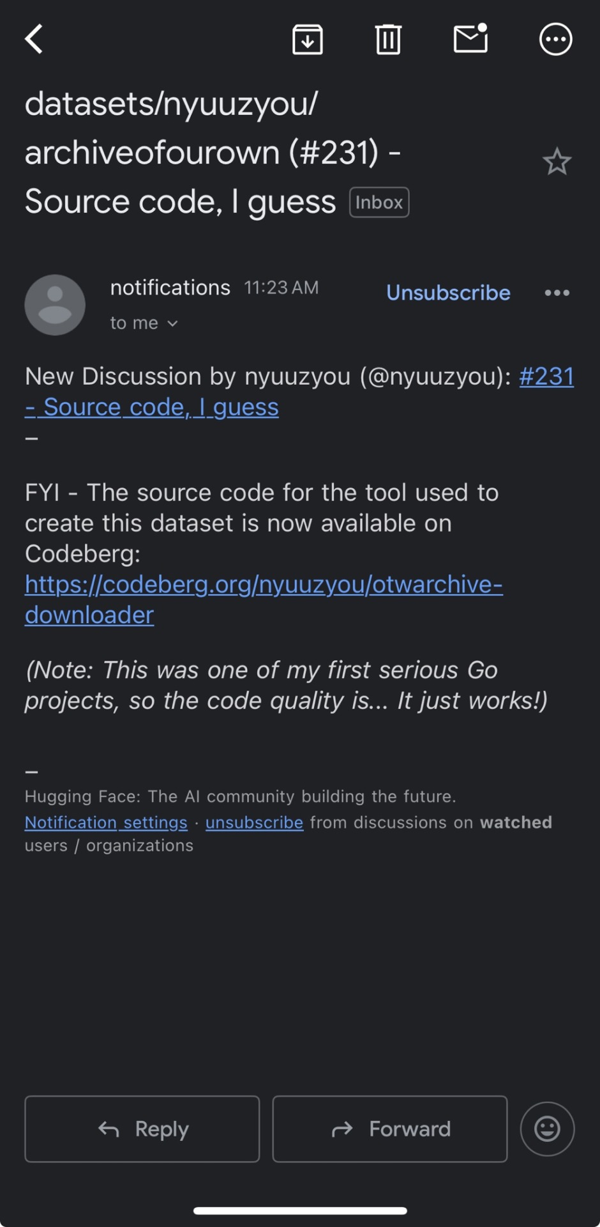
Task: Tap the blue Unsubscribe button in the header
Action: [x=448, y=293]
